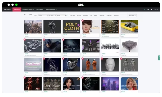Open the female face model thumbnail
The height and width of the screenshot is (97, 162).
click(x=91, y=27)
